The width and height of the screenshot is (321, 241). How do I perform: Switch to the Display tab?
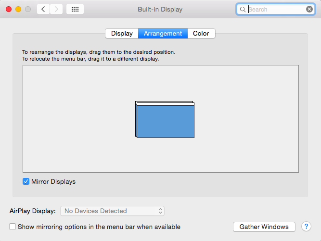(122, 34)
